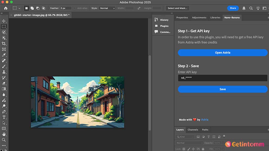Choose Intersect with Selection mode
The height and width of the screenshot is (151, 269).
pyautogui.click(x=43, y=8)
